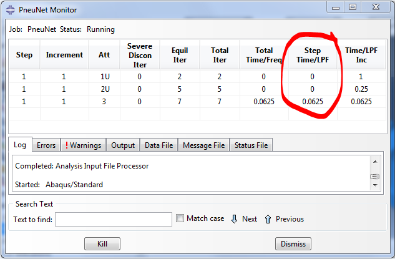Open the Data File tab
This screenshot has height=259, width=395.
[x=159, y=145]
